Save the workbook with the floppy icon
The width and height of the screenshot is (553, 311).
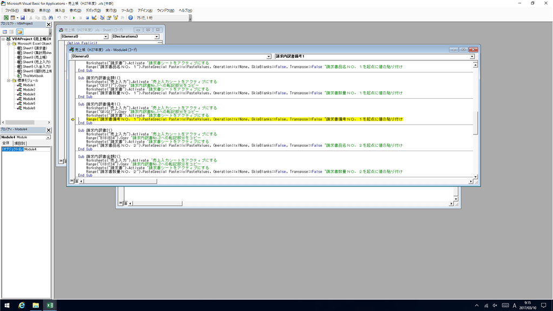pyautogui.click(x=23, y=18)
